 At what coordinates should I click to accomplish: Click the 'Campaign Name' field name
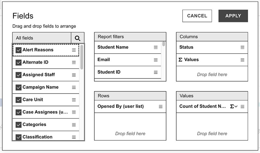40,87
